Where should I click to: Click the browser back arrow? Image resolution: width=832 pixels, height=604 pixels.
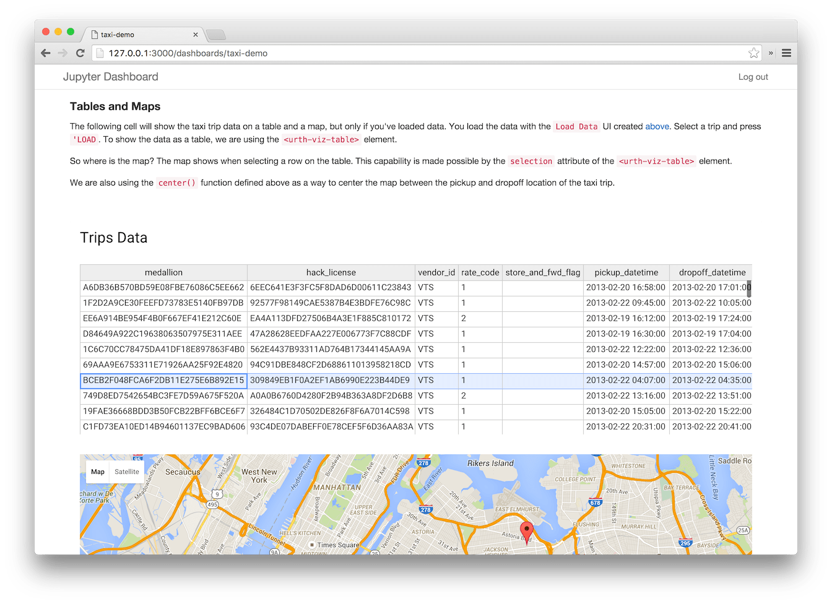(46, 53)
